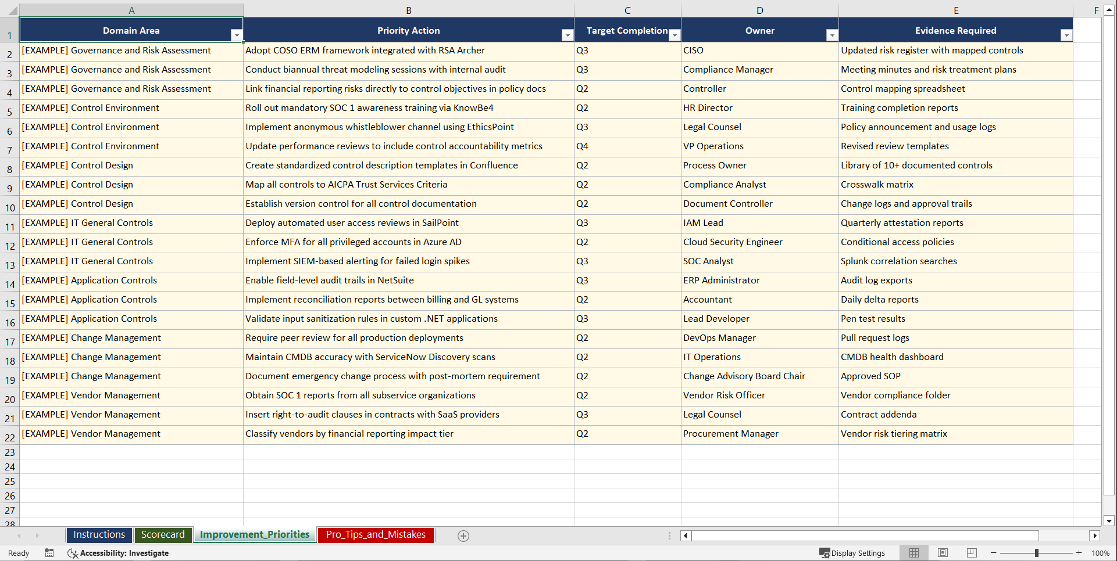The height and width of the screenshot is (561, 1117).
Task: Open the Pro_Tips_and_Mistakes sheet tab
Action: (x=375, y=535)
